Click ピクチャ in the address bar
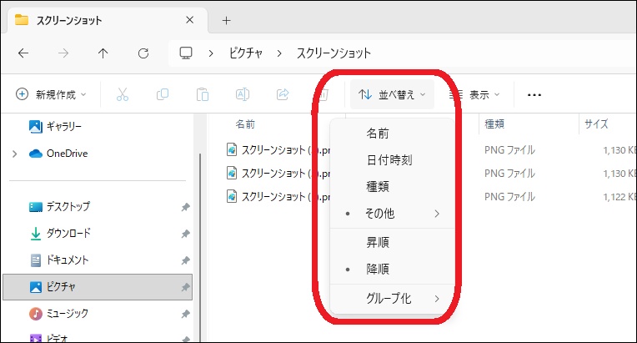Screen dimensions: 637x343 [x=246, y=53]
